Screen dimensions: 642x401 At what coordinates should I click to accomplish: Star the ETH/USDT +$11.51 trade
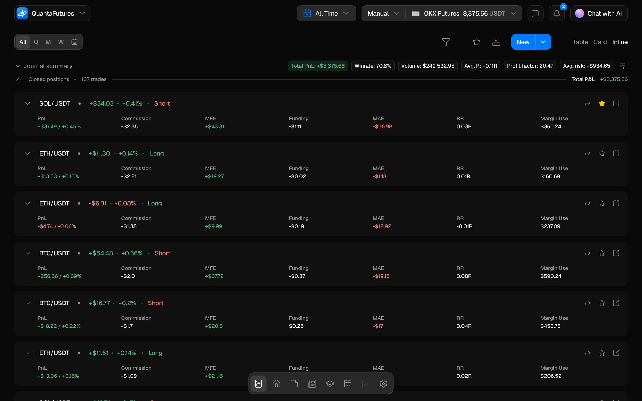(x=602, y=353)
